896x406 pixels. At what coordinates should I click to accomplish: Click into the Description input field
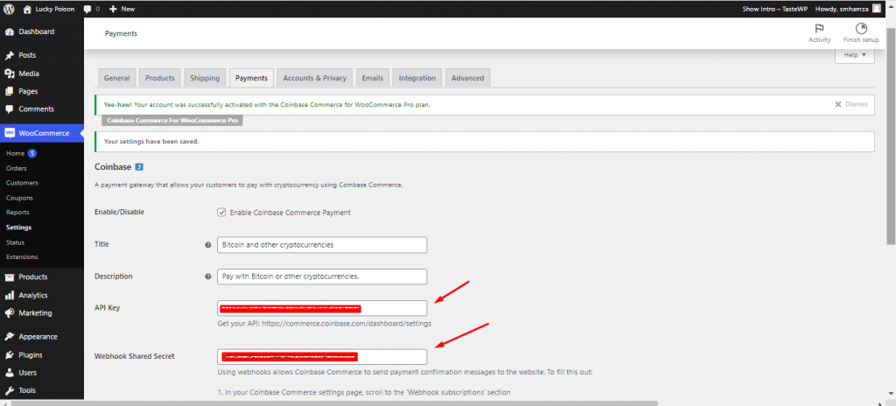322,276
